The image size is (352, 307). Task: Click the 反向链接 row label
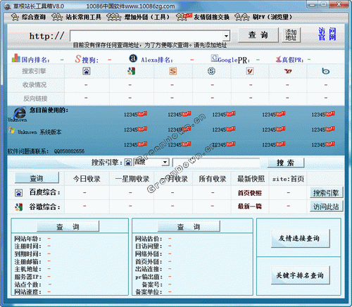(35, 99)
